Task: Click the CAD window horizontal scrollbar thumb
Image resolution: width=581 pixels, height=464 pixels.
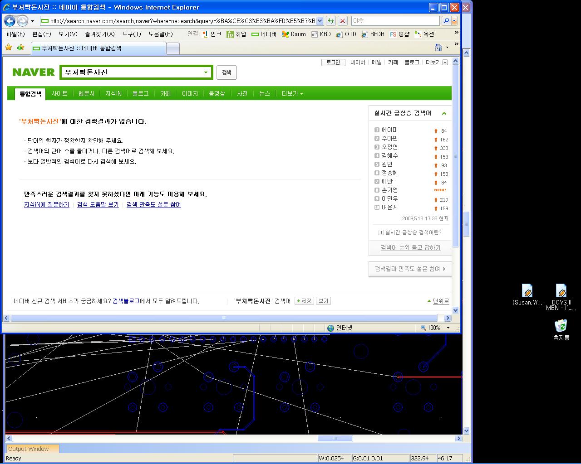Action: (335, 439)
